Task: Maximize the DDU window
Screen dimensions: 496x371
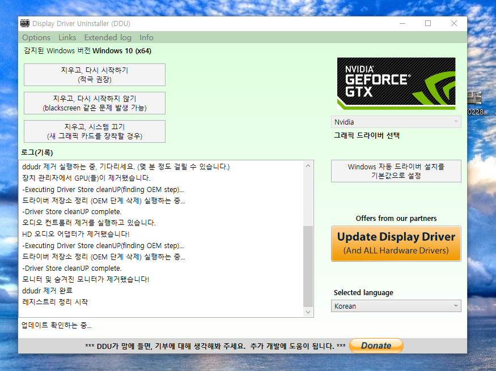Action: 427,23
